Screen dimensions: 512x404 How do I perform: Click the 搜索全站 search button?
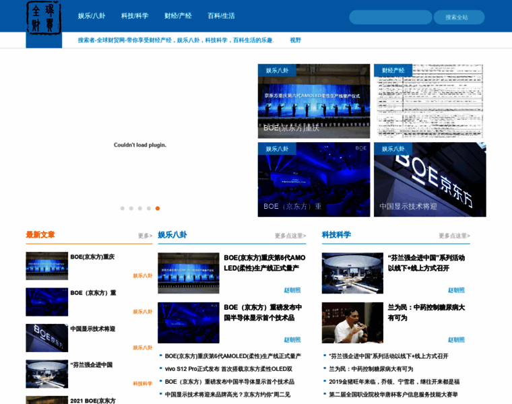(459, 17)
